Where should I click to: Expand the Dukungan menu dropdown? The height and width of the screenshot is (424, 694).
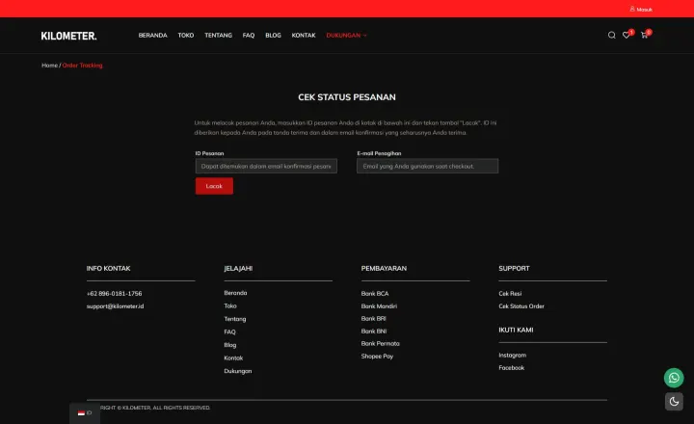click(x=346, y=36)
